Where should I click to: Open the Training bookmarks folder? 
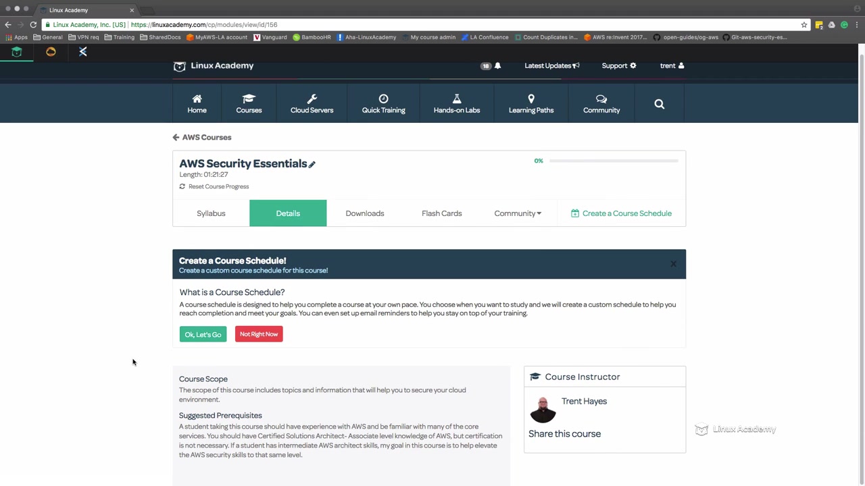(x=120, y=37)
